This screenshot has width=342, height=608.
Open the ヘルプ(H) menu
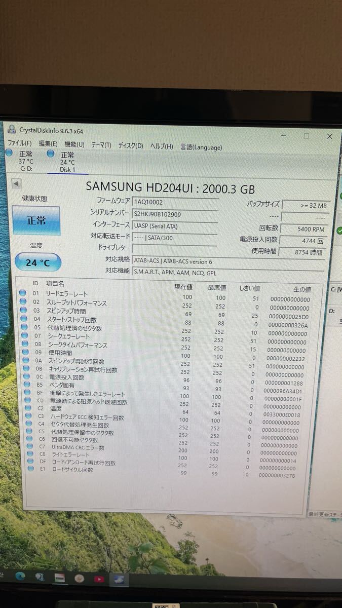(x=162, y=146)
